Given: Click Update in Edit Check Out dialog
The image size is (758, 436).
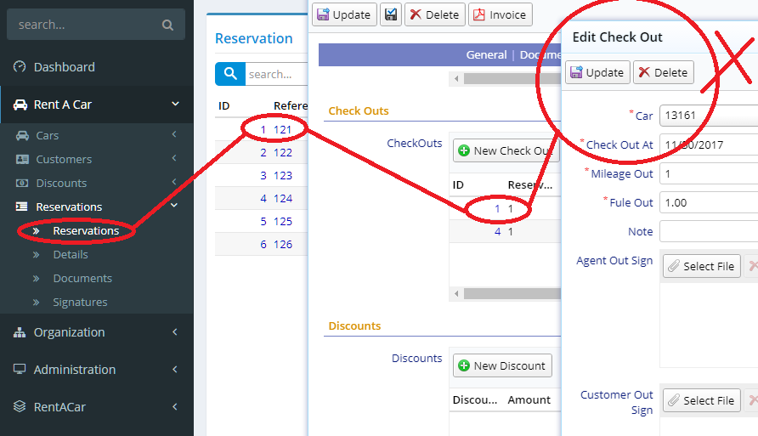Looking at the screenshot, I should (x=597, y=72).
